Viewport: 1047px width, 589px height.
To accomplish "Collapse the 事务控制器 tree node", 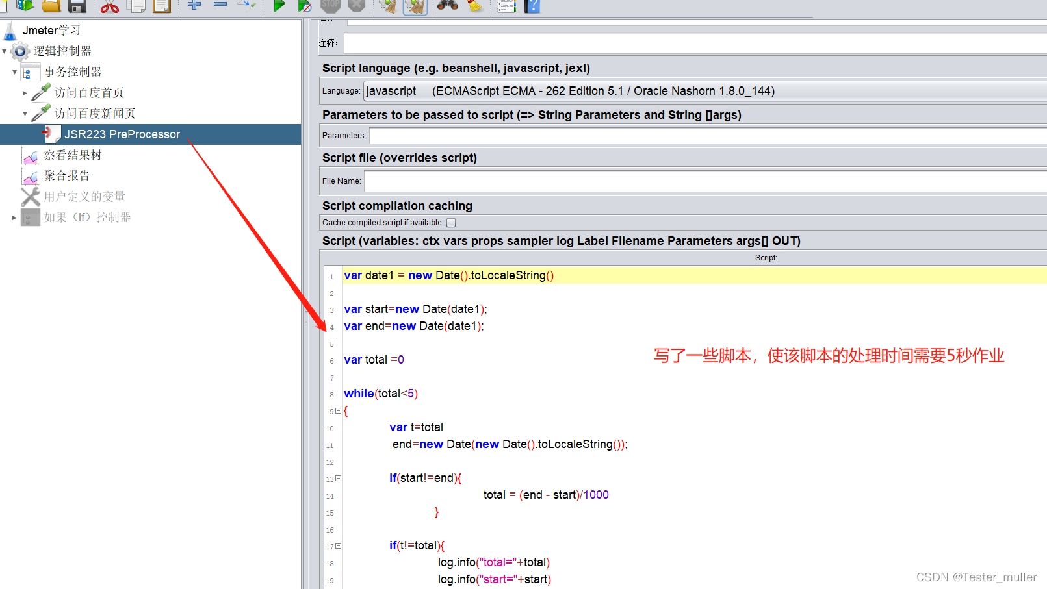I will pyautogui.click(x=14, y=72).
